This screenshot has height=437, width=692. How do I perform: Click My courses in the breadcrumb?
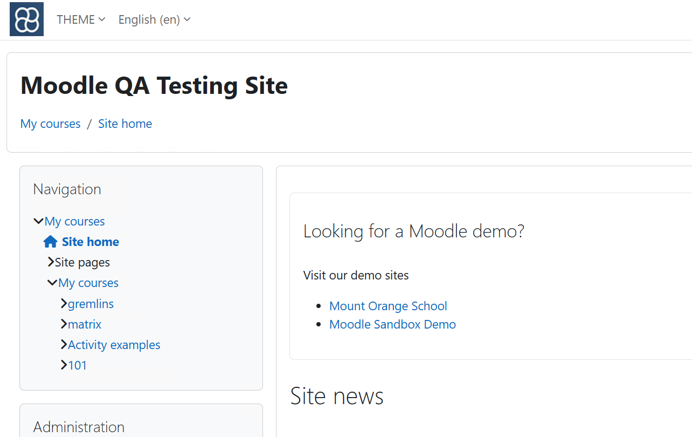50,124
